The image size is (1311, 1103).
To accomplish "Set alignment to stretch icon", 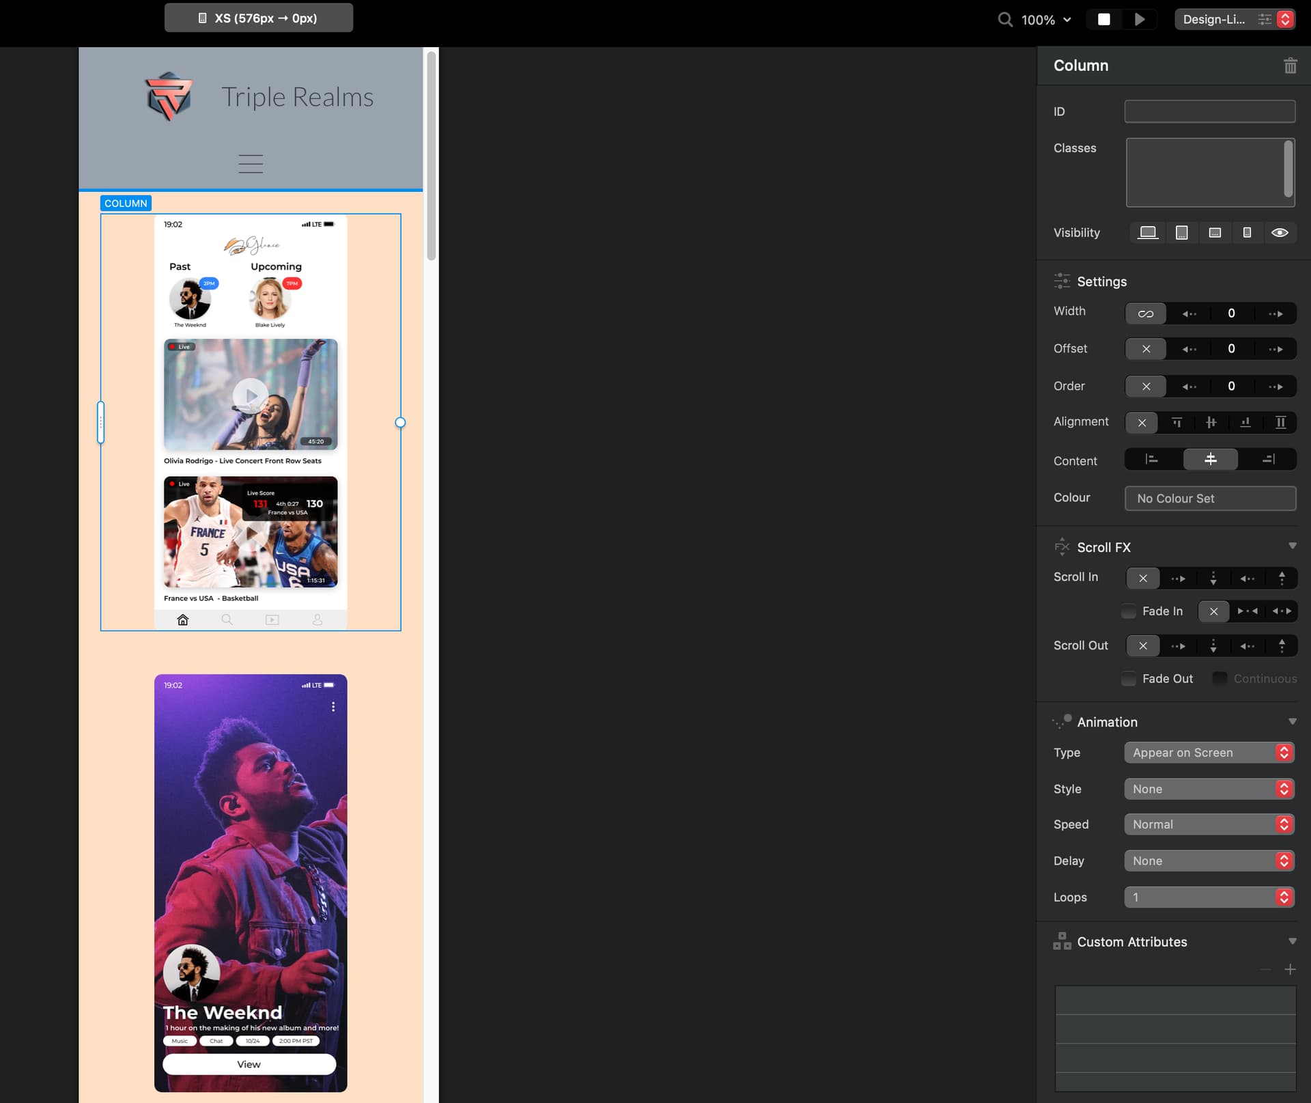I will [x=1280, y=423].
